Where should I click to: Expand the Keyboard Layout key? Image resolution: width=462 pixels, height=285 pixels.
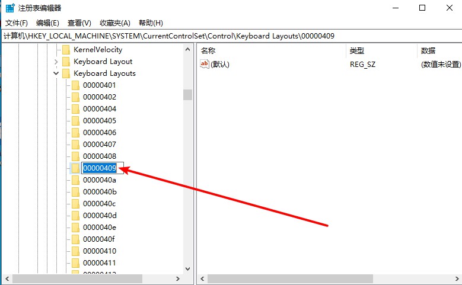[56, 62]
